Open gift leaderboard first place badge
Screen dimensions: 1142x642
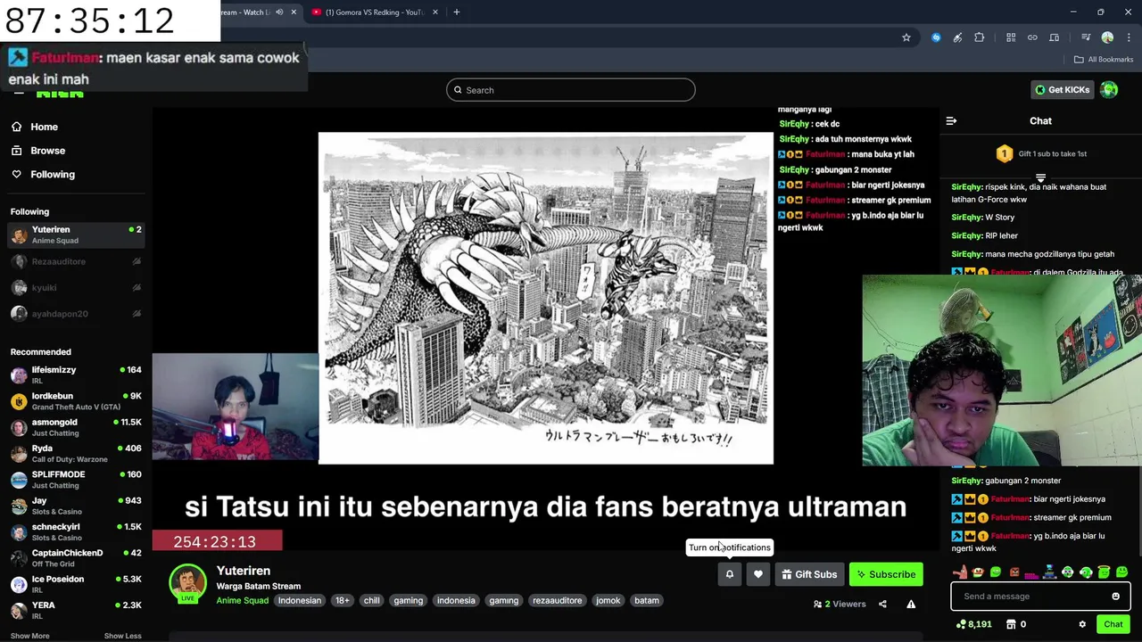1004,153
